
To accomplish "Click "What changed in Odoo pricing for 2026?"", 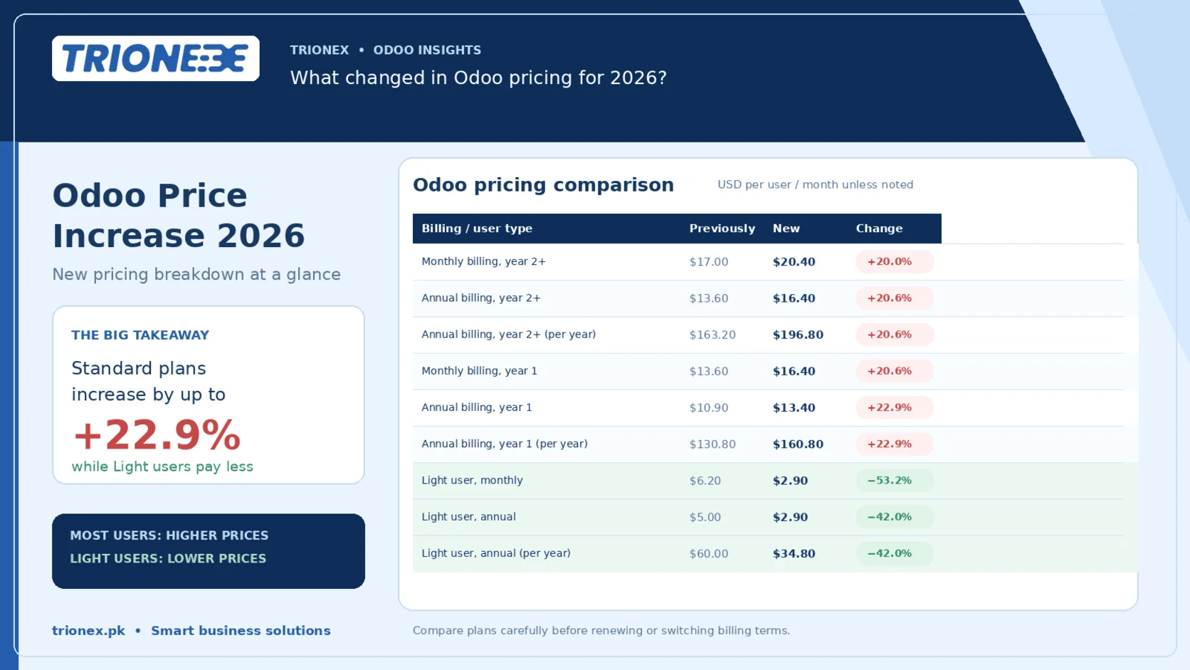I will click(478, 78).
